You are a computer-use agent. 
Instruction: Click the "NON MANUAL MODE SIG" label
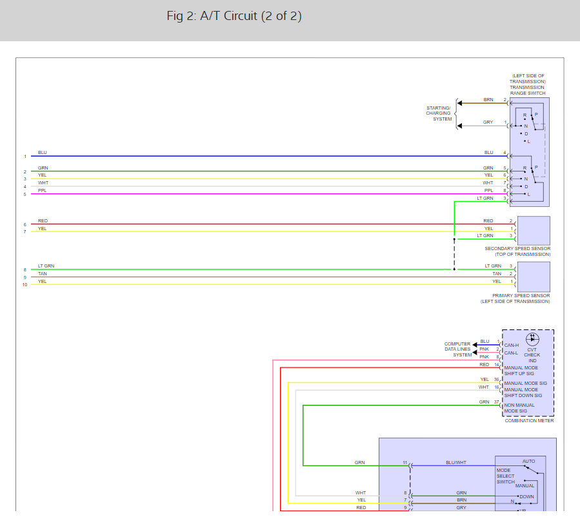[519, 408]
